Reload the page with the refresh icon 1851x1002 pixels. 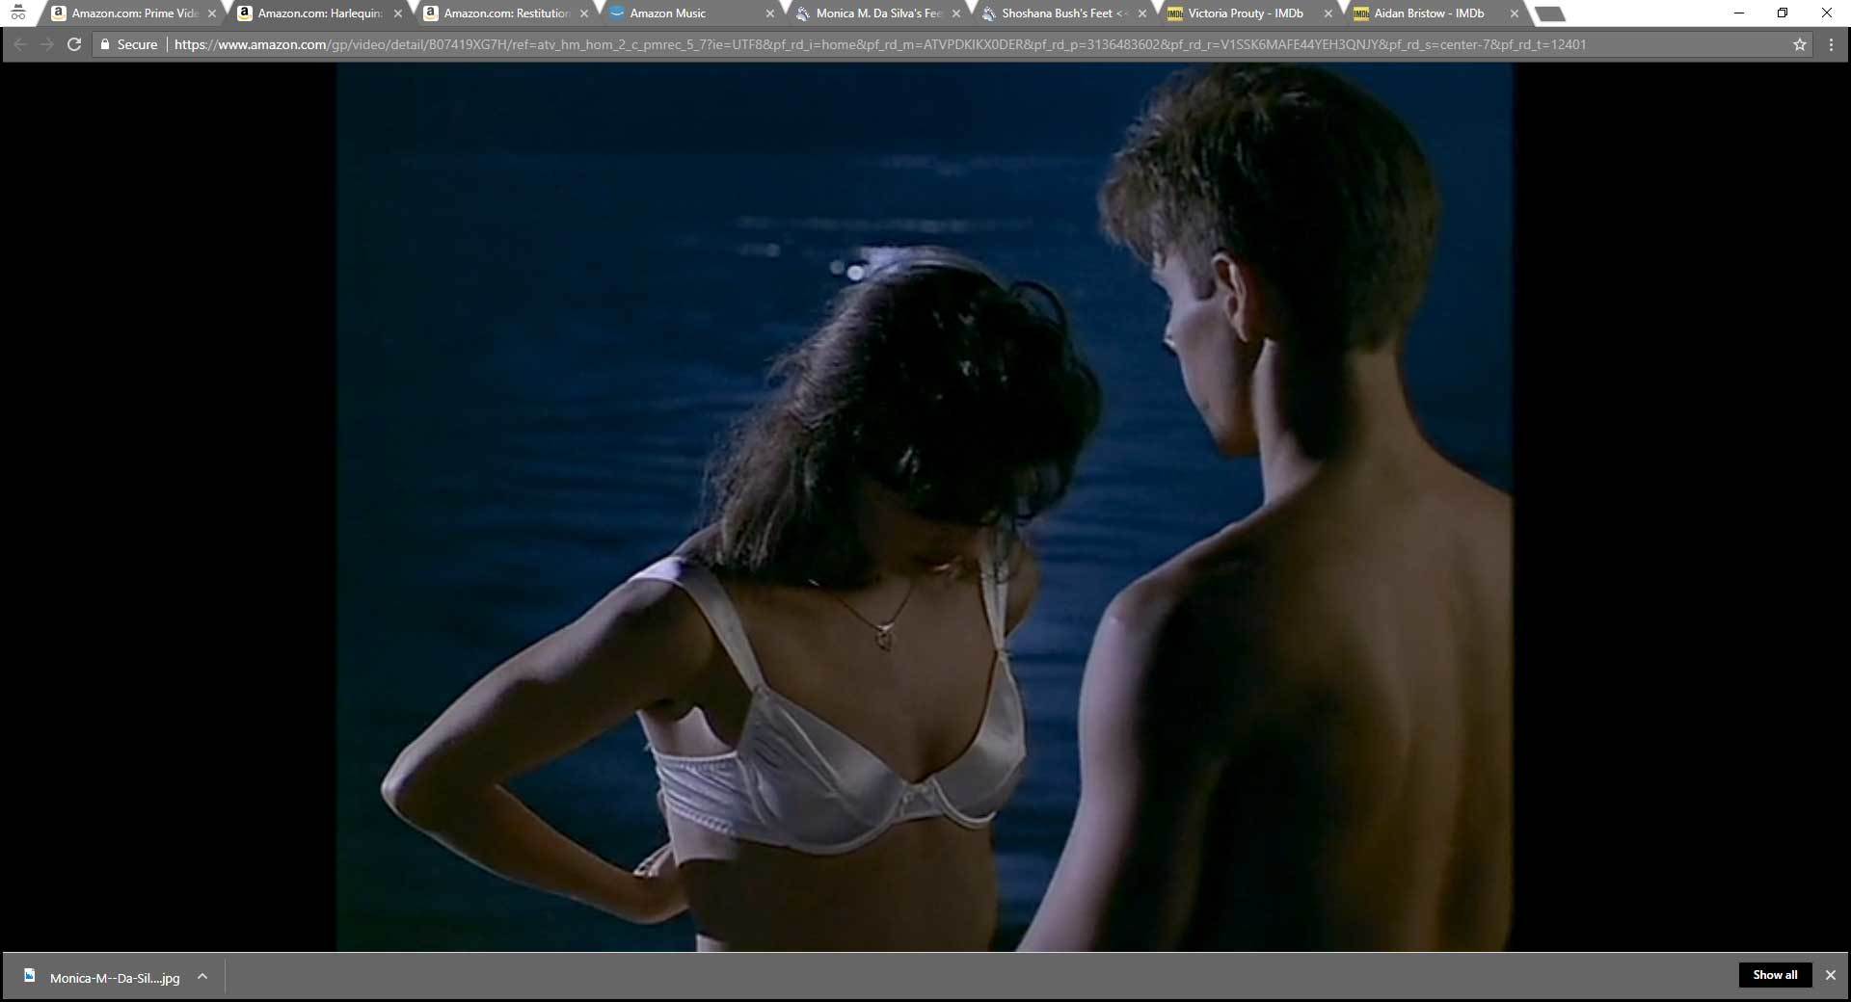(x=73, y=44)
